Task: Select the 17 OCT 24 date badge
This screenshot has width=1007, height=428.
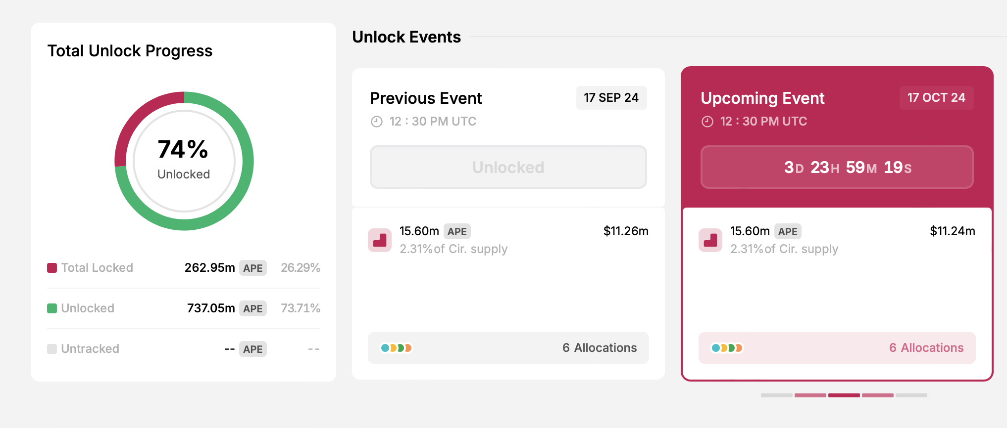Action: [x=936, y=98]
